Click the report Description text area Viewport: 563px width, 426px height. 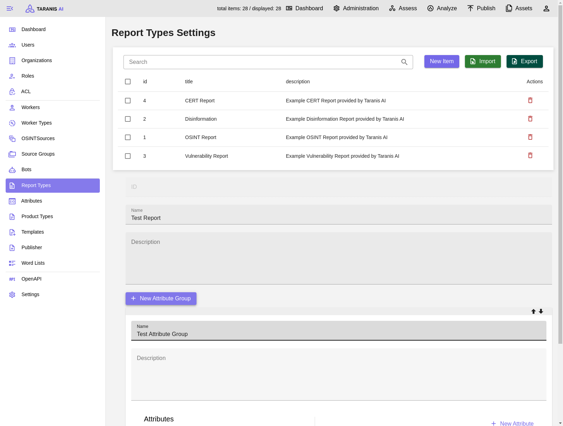(339, 258)
